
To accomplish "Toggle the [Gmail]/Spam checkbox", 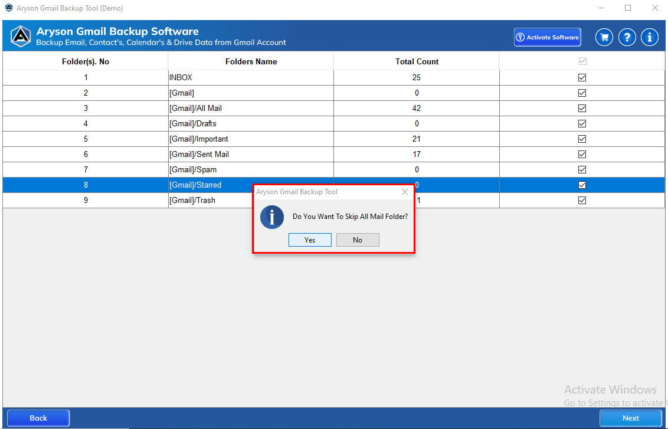I will (x=582, y=169).
